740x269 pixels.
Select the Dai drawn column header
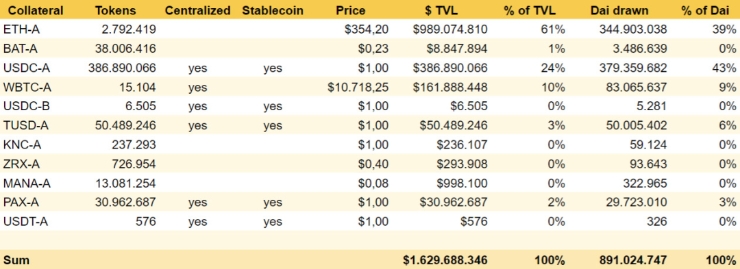(620, 10)
